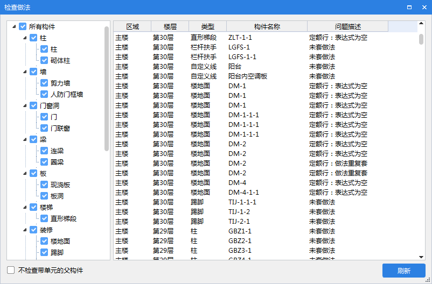This screenshot has width=432, height=284.
Task: Uncheck the 楼梯 category checkbox
Action: [33, 207]
